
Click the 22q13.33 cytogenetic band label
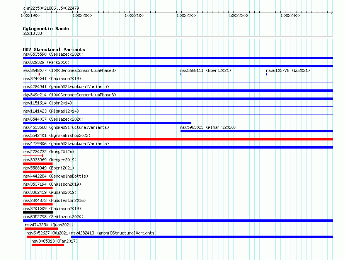[x=32, y=33]
